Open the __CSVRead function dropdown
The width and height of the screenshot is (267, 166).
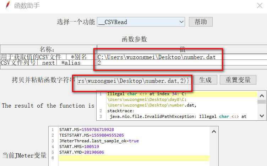(141, 22)
